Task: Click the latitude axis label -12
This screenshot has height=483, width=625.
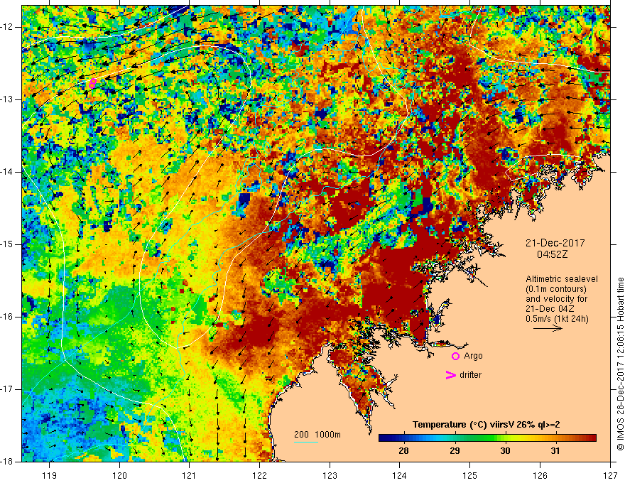Action: coord(8,27)
